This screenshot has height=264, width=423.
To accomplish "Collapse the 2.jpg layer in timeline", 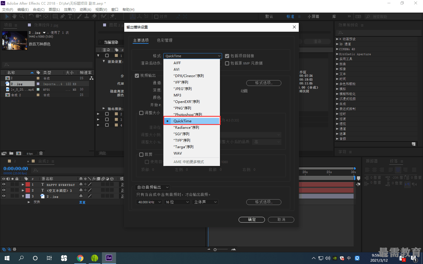I will pos(23,196).
